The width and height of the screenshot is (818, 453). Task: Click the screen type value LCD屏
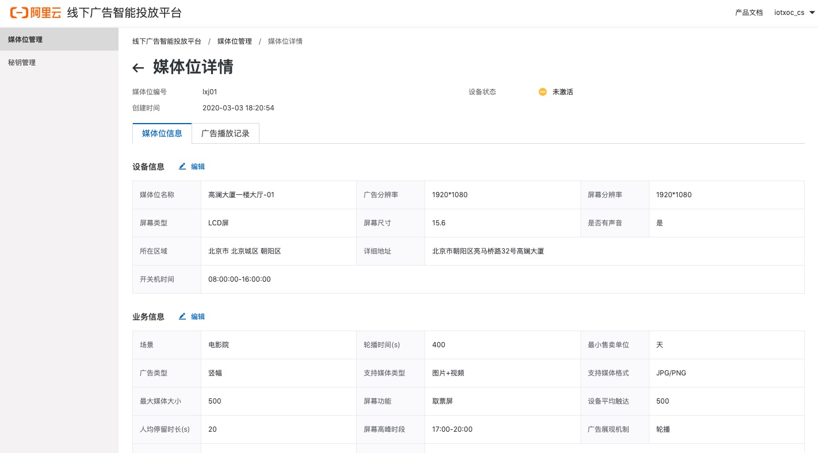219,223
